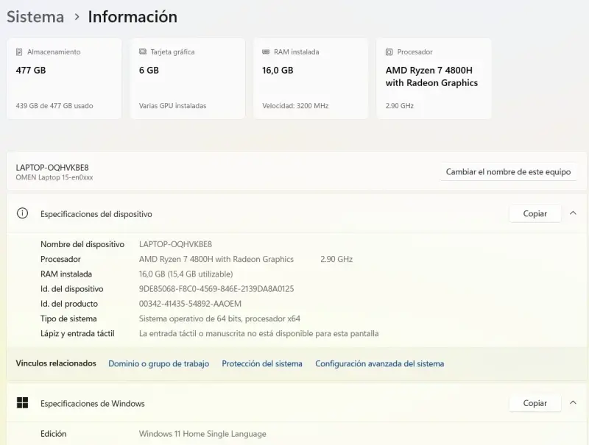The height and width of the screenshot is (445, 589).
Task: Select the device name LAPTOP-OQHVKBE8 in the header
Action: 52,168
